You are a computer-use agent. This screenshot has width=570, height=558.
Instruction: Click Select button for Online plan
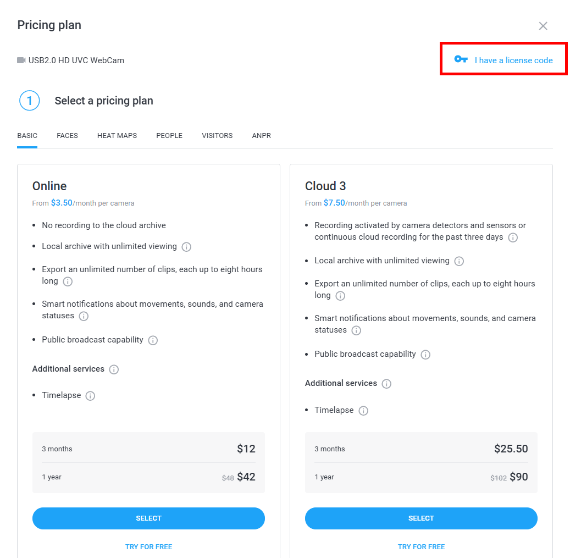point(148,518)
